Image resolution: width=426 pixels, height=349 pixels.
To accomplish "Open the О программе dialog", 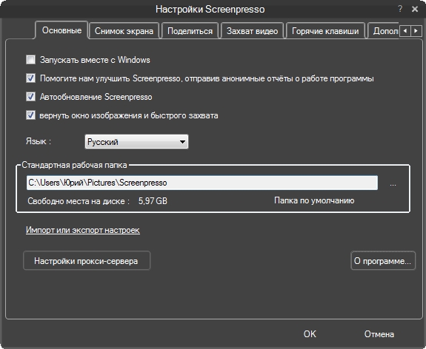I will pos(383,260).
